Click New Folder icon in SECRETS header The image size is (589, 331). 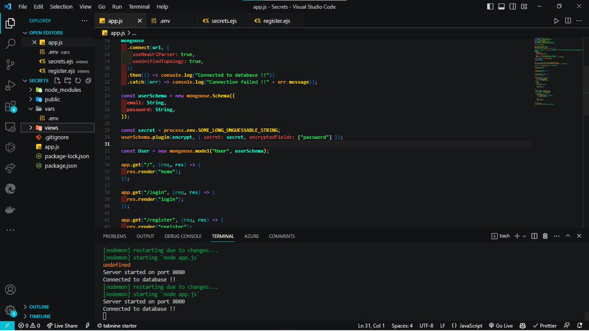click(x=68, y=80)
